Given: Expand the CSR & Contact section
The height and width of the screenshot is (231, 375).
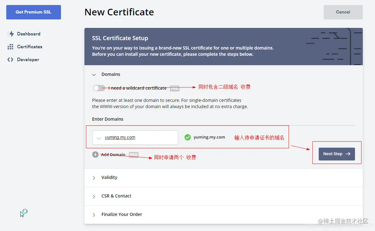Looking at the screenshot, I should click(x=116, y=196).
